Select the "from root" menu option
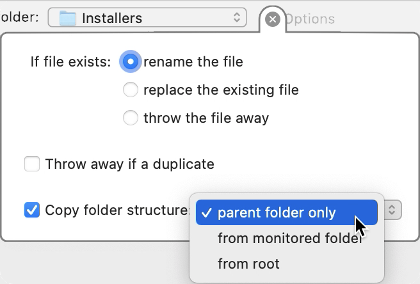420x284 pixels. [248, 264]
